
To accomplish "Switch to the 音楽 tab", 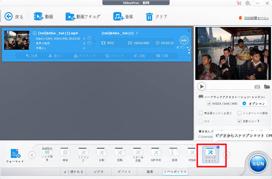I will [150, 172].
